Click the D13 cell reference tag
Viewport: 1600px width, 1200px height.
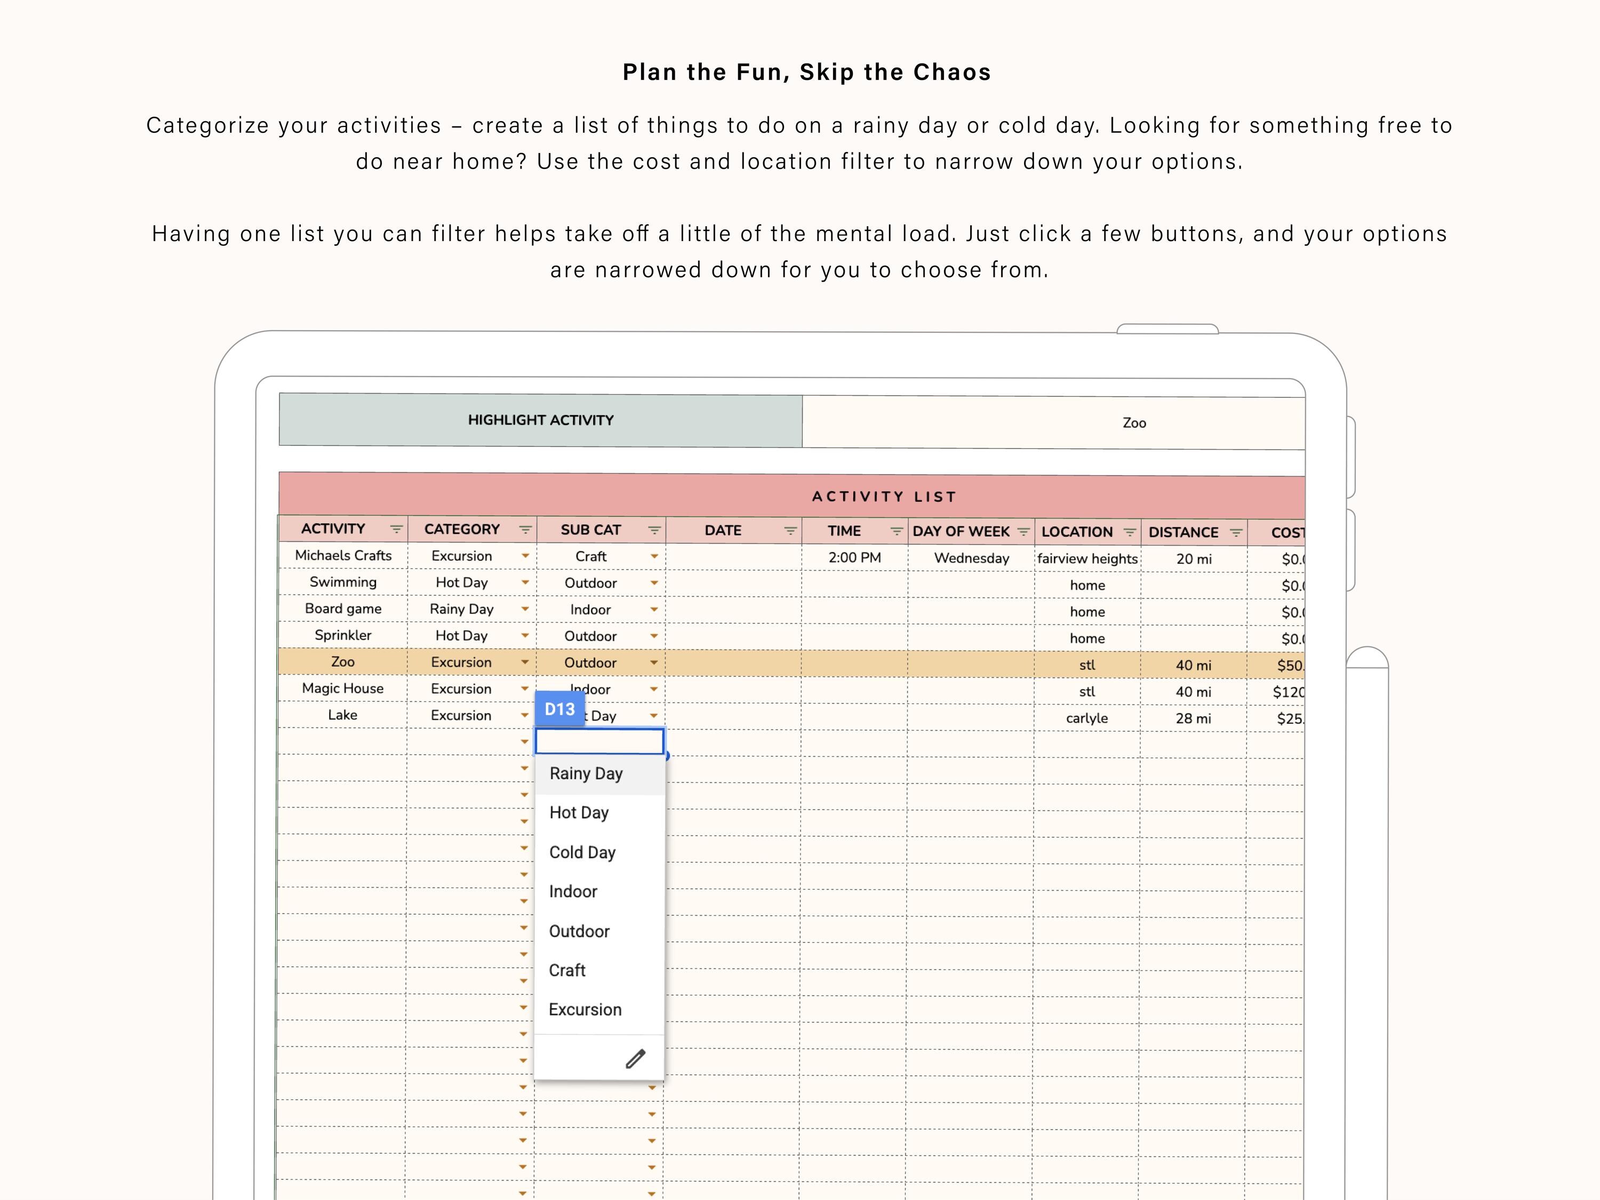point(560,709)
